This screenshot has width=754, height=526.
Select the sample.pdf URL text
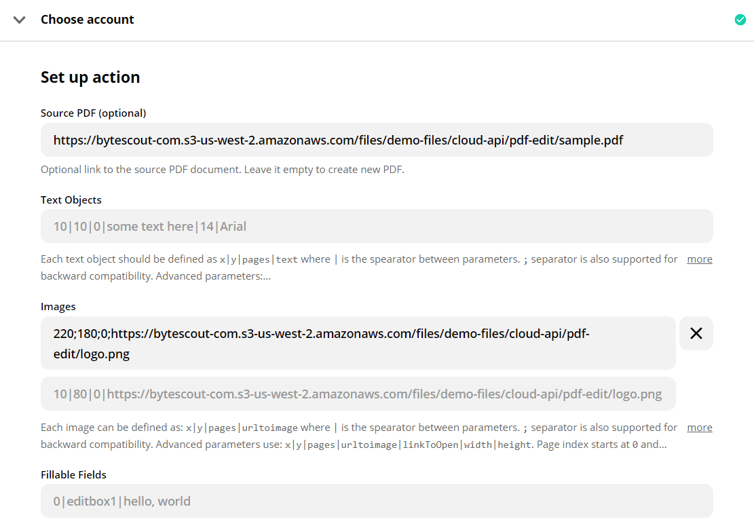[x=337, y=140]
